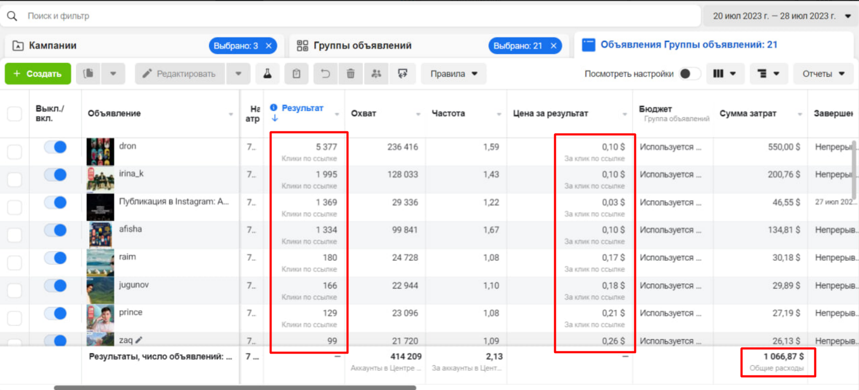Click the duplicate ad icon
This screenshot has height=390, width=859.
(x=89, y=73)
